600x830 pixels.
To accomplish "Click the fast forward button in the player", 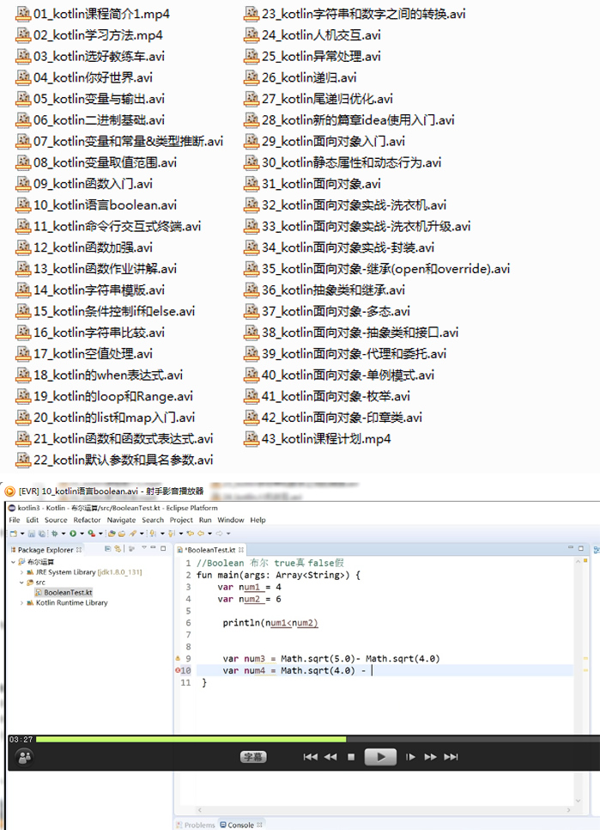I will pyautogui.click(x=431, y=757).
